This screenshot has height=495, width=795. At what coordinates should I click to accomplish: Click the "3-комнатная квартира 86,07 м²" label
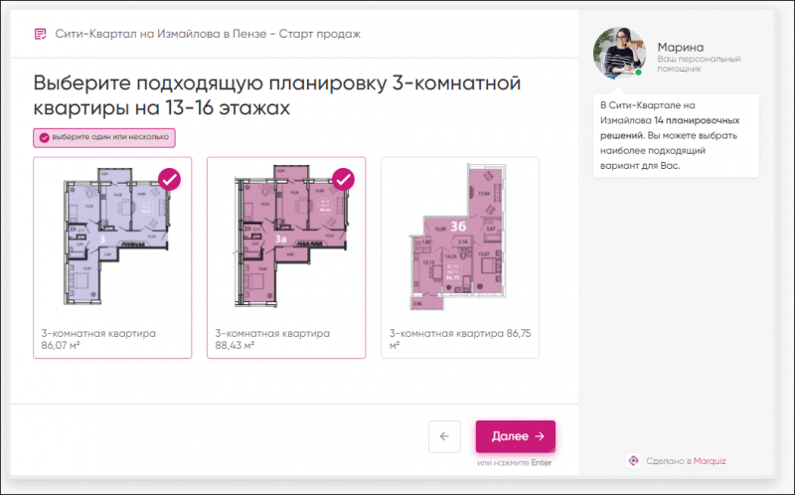coord(98,339)
